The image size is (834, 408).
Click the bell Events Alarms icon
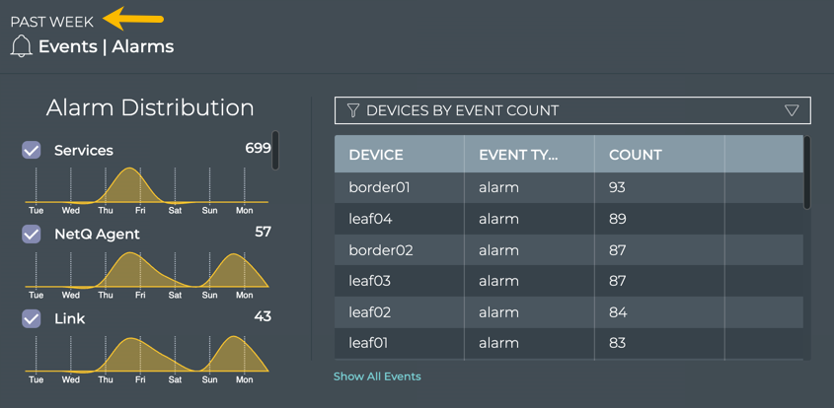pos(21,46)
